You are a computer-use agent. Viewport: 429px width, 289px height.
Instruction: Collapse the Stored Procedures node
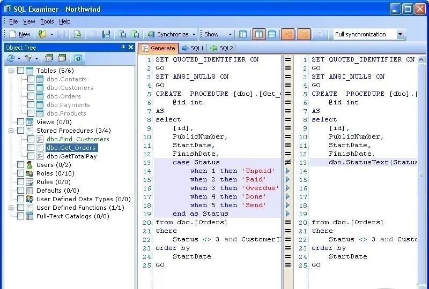coord(11,131)
